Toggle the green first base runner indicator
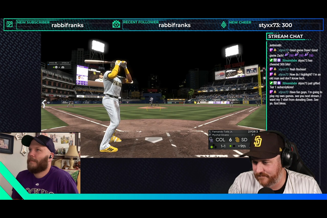327x218 pixels. coord(212,146)
